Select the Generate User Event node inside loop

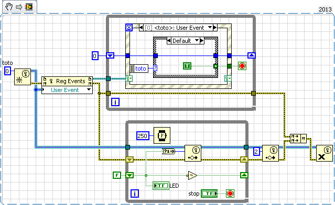point(193,153)
